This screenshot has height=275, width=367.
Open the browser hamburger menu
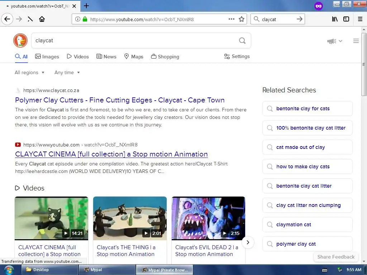coord(360,19)
